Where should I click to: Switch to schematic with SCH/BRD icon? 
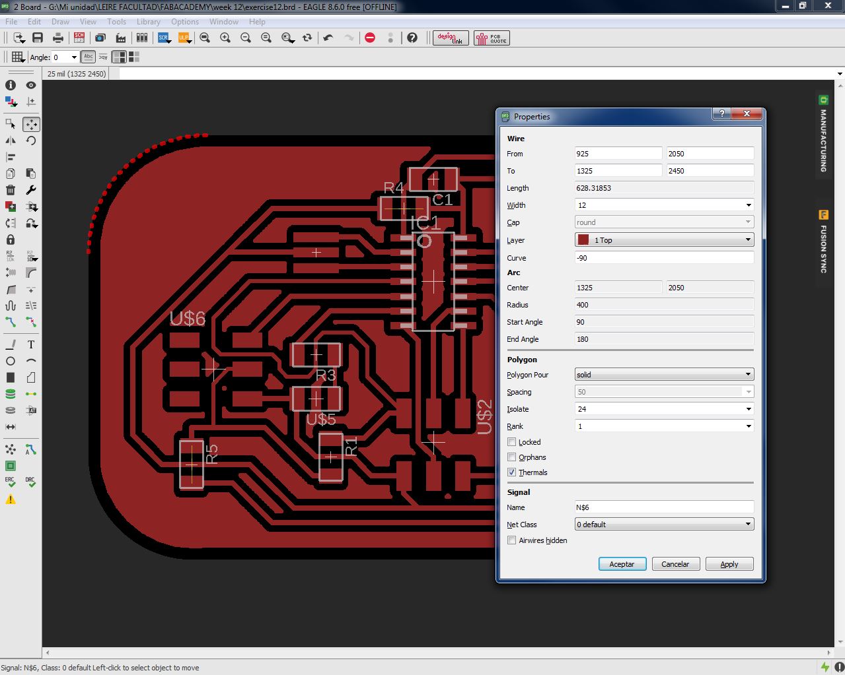click(x=79, y=38)
